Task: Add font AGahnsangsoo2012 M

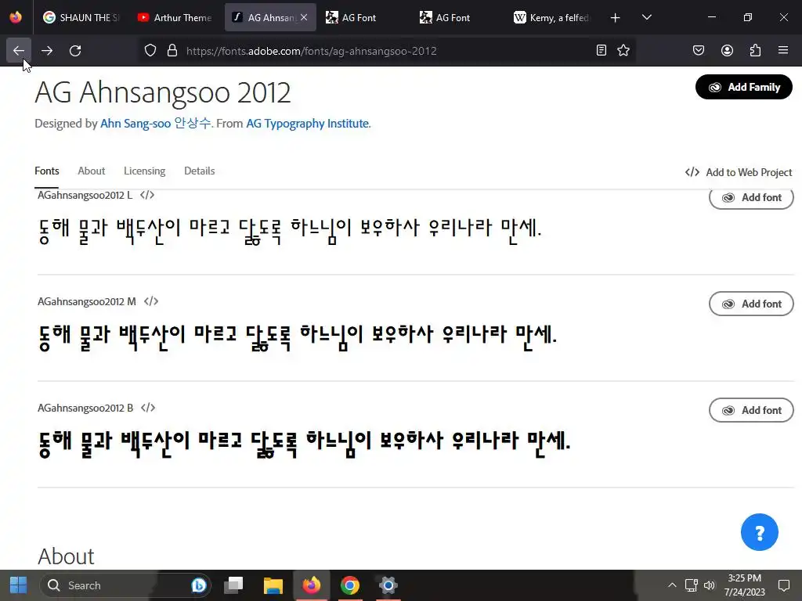Action: [x=751, y=304]
